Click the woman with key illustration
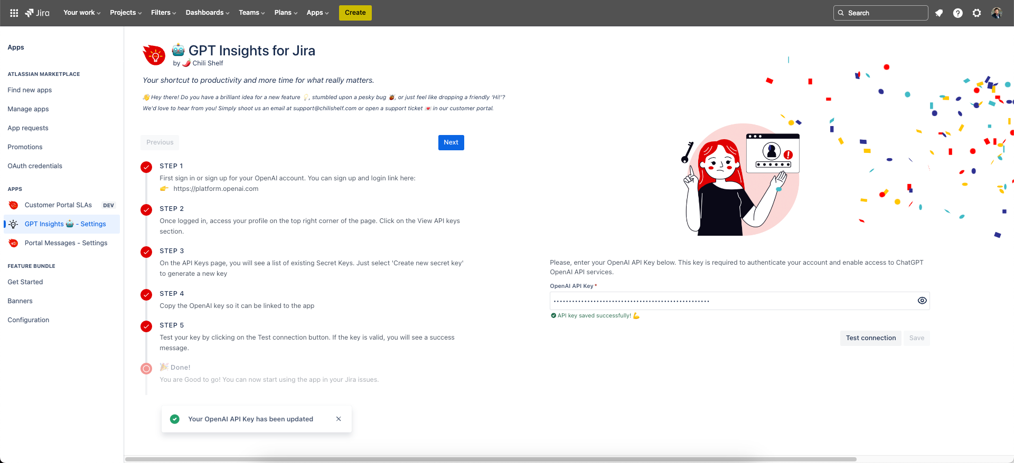Viewport: 1014px width, 463px height. pyautogui.click(x=741, y=180)
